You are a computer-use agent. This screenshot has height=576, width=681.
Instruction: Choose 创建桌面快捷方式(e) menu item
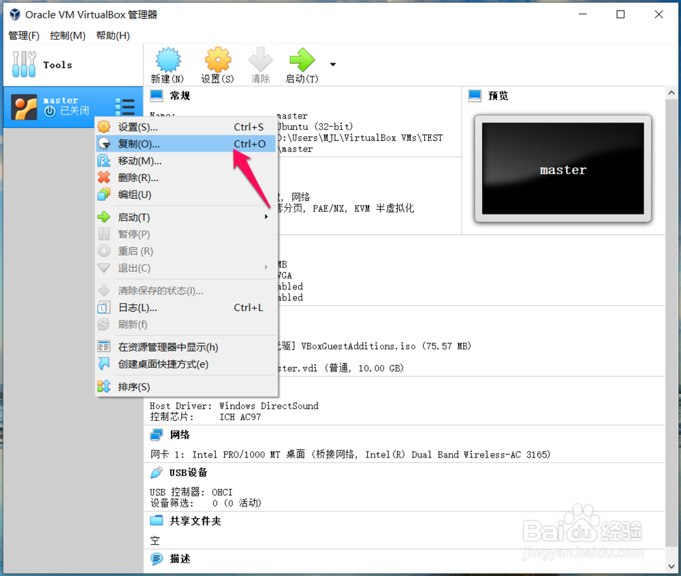[x=186, y=364]
